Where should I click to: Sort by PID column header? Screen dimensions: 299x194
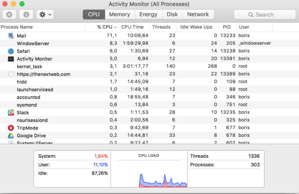228,27
